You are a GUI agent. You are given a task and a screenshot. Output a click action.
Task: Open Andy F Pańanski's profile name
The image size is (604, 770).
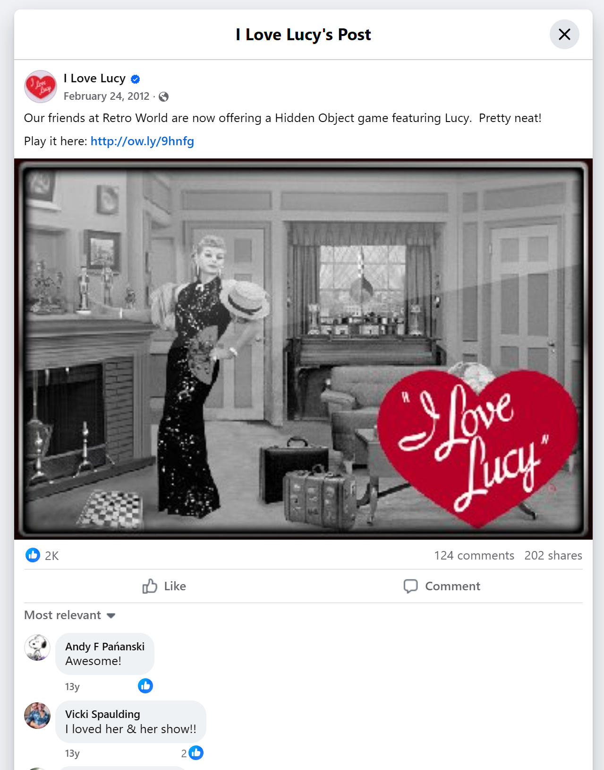pos(105,647)
